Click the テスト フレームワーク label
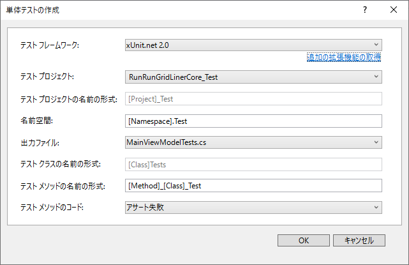Viewport: 409px width, 265px height. coord(50,45)
